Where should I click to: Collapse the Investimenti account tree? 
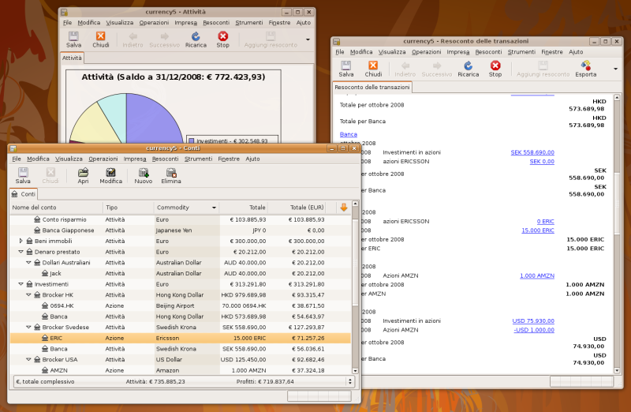[x=21, y=284]
